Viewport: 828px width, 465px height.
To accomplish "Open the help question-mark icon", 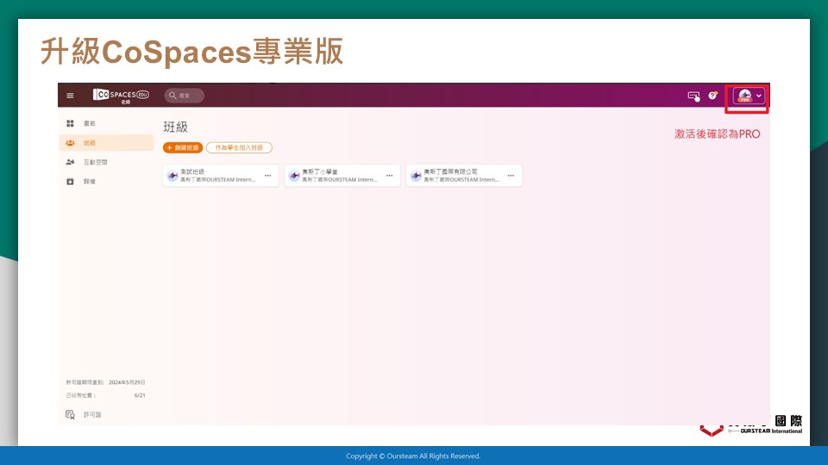I will tap(713, 96).
